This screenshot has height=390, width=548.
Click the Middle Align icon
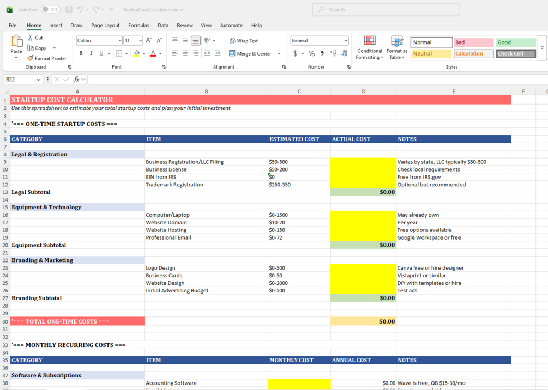point(185,40)
